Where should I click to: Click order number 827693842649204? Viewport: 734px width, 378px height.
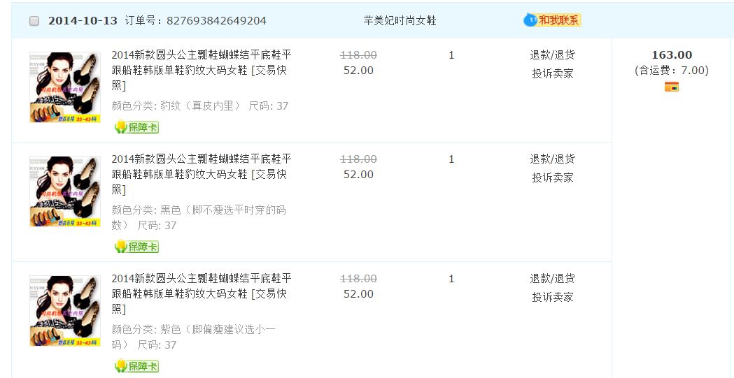(216, 21)
